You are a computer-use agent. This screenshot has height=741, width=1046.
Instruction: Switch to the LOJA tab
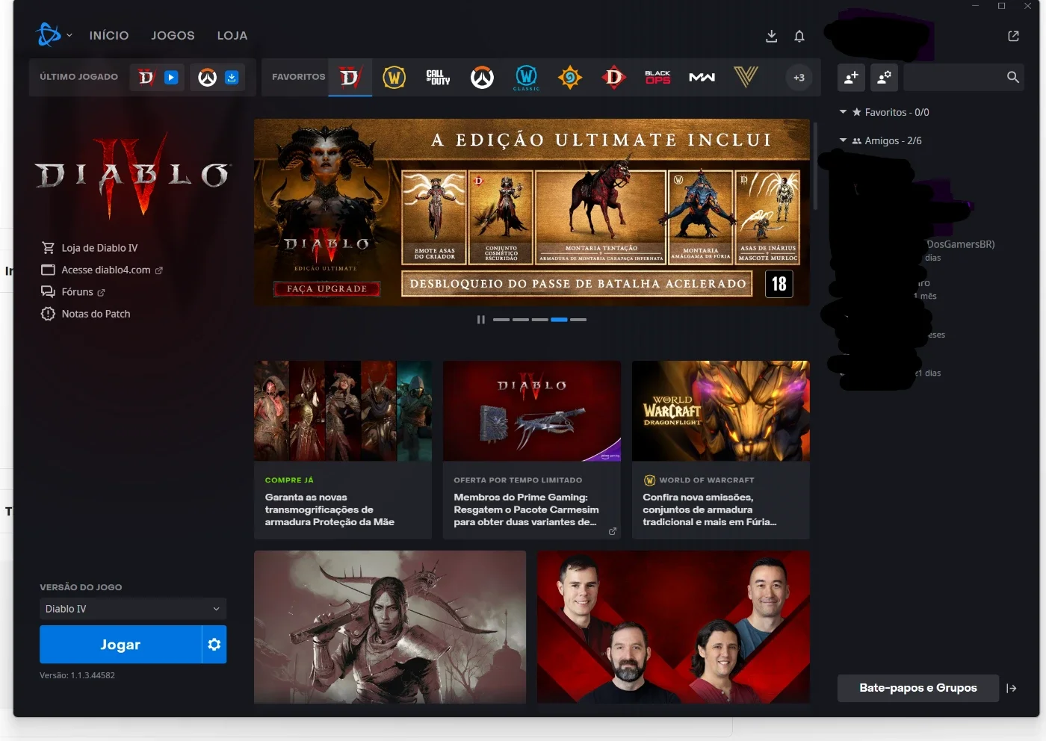[232, 36]
